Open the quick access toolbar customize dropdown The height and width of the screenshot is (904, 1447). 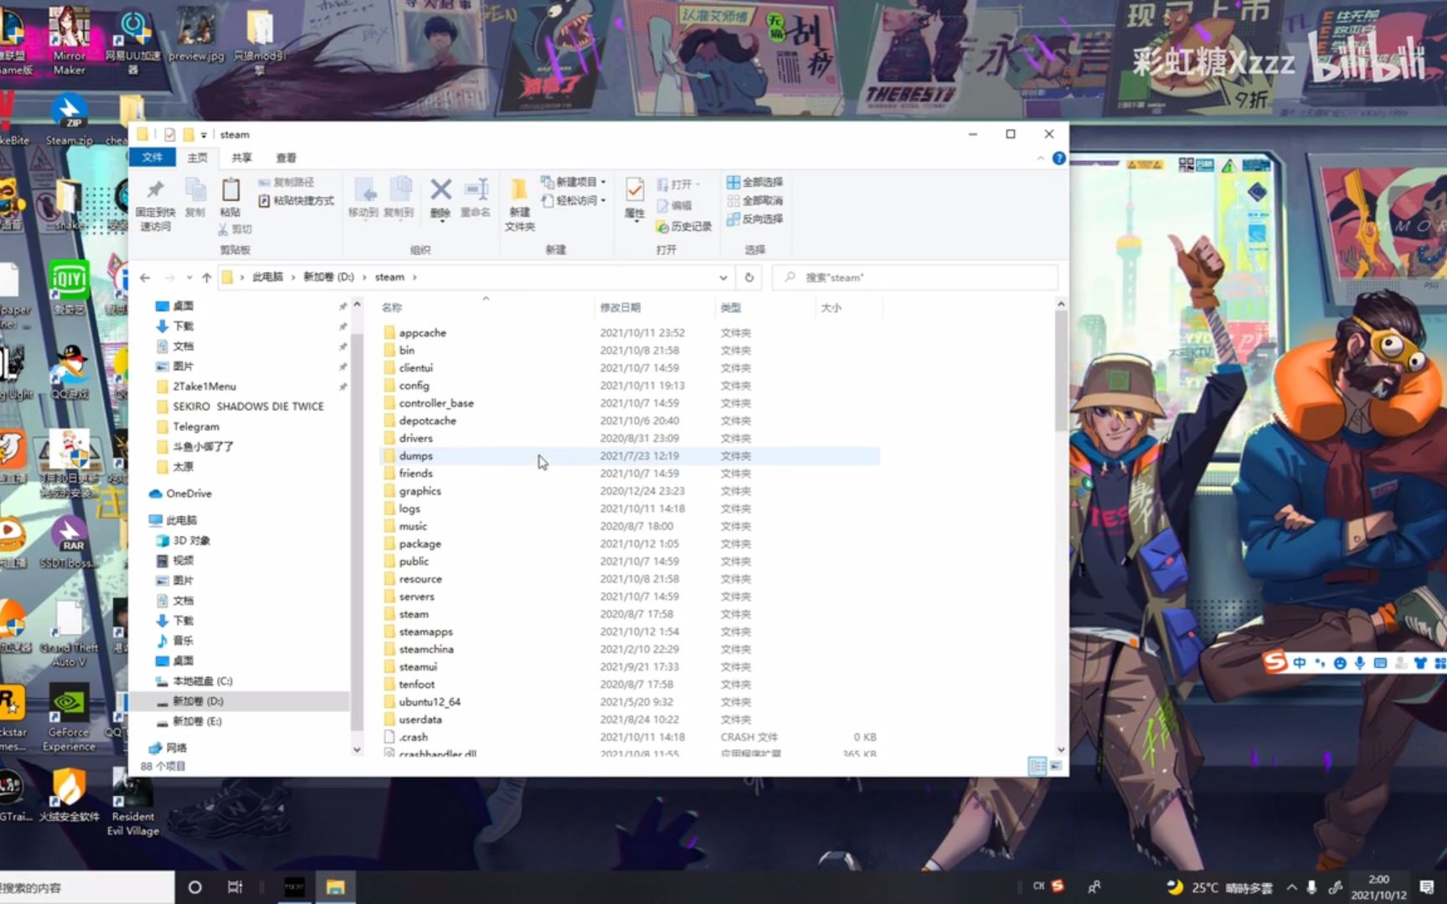203,135
